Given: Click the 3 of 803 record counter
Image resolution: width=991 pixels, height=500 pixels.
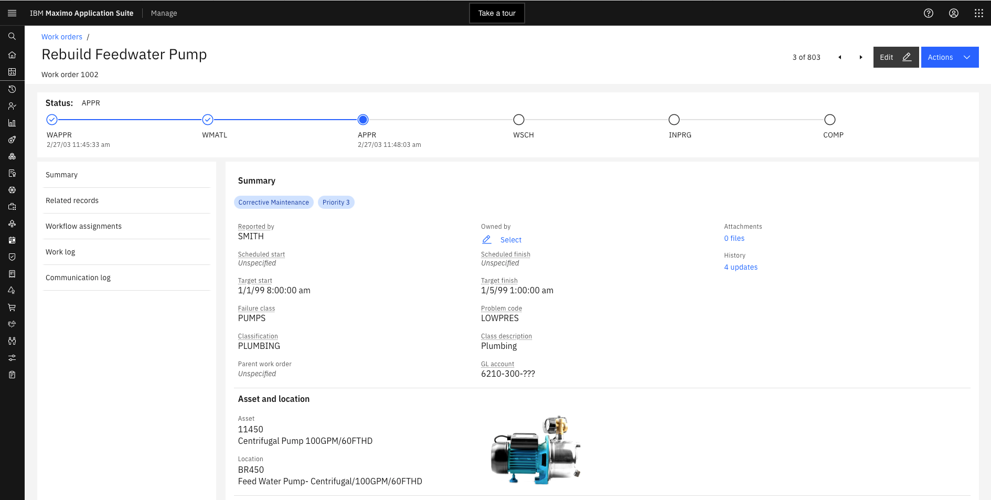Looking at the screenshot, I should 806,57.
